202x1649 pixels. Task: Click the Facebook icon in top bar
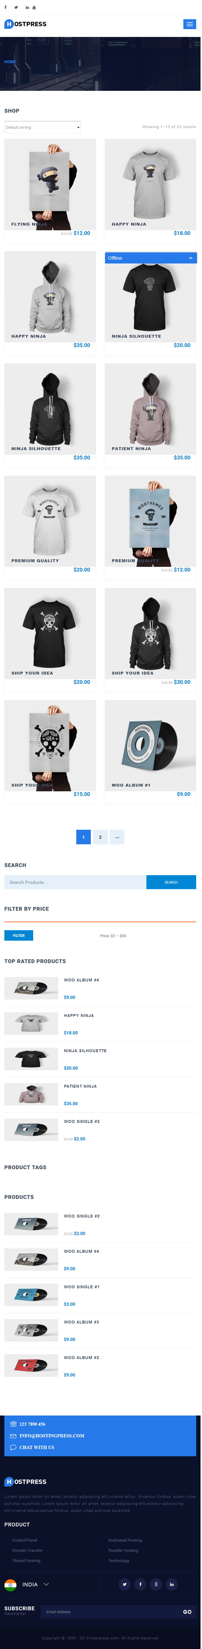(x=6, y=8)
